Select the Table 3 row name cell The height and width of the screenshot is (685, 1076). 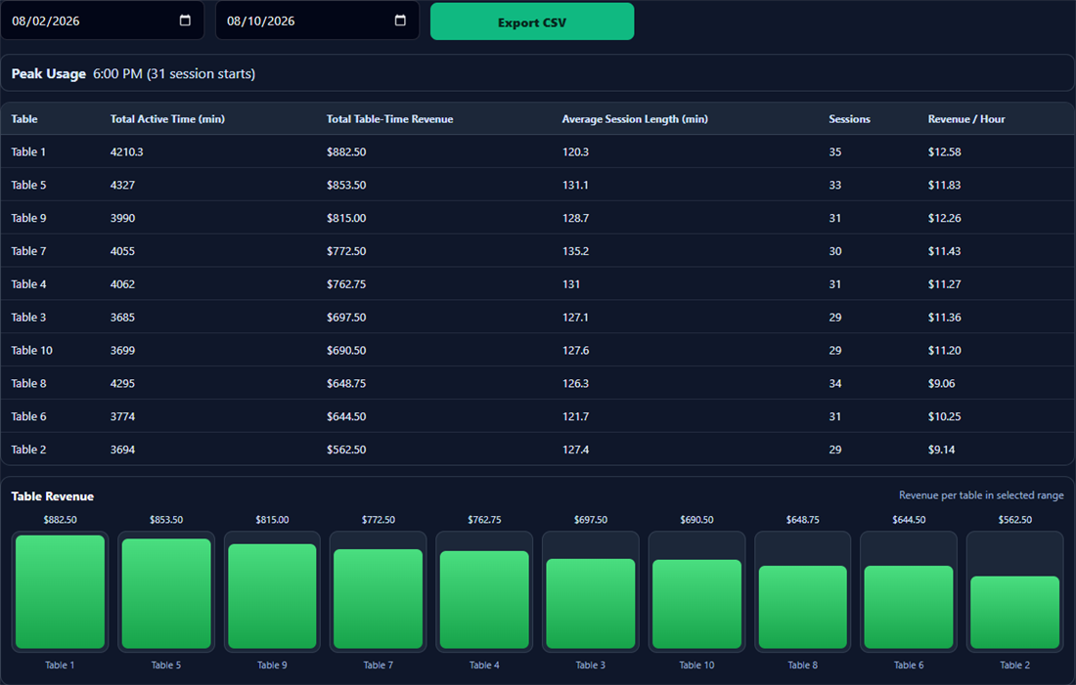28,317
